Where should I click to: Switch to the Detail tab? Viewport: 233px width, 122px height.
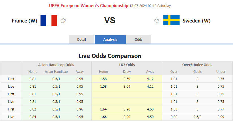point(81,40)
